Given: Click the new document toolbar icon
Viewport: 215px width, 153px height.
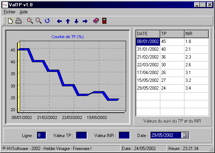Looking at the screenshot, I should (x=10, y=21).
